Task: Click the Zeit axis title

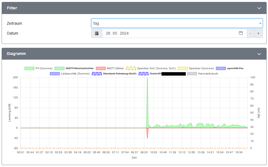Action: [x=134, y=158]
